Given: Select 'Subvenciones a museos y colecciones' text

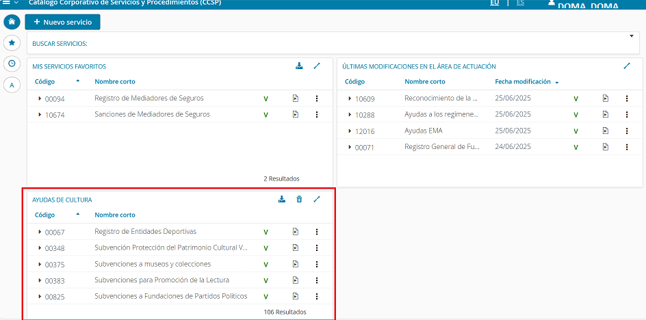Looking at the screenshot, I should tap(153, 263).
